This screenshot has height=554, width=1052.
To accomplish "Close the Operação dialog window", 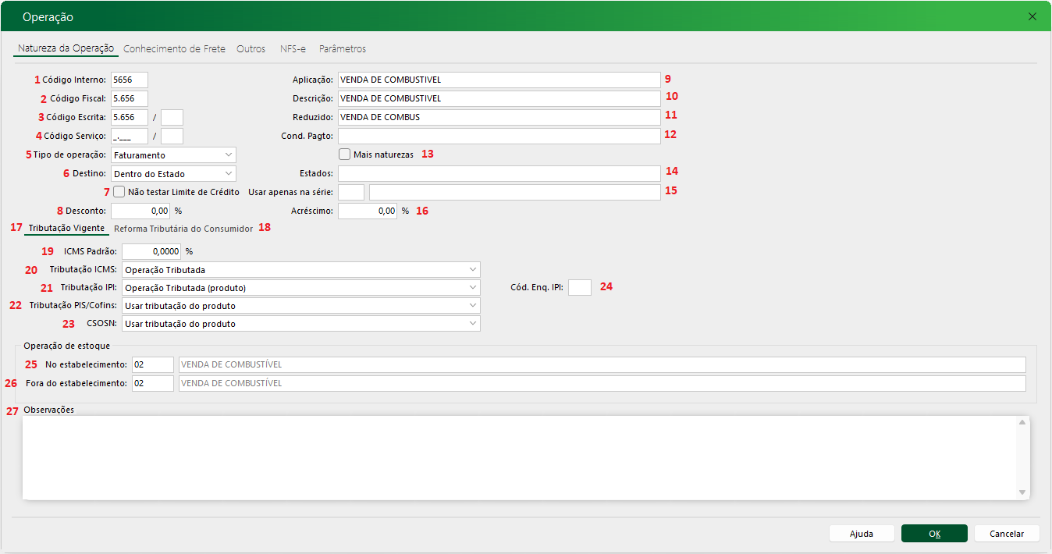I will (1032, 16).
